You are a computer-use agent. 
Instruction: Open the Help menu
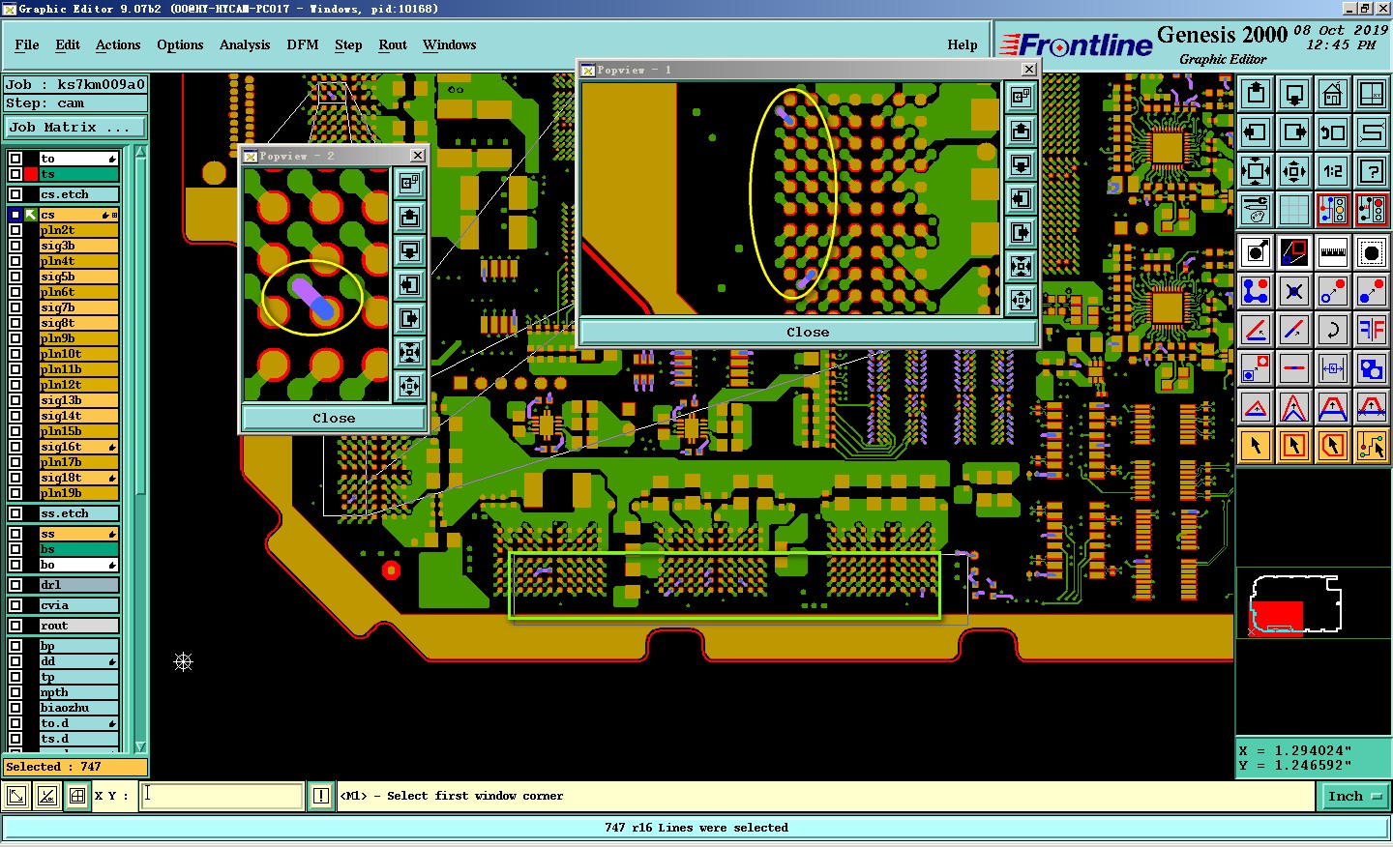click(x=963, y=44)
